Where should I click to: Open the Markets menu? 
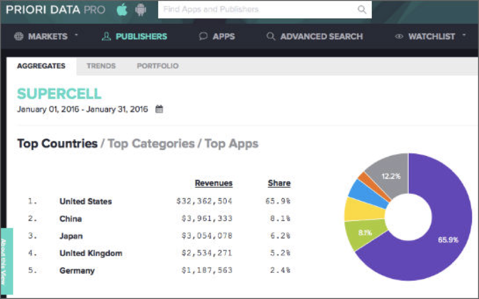(x=48, y=37)
